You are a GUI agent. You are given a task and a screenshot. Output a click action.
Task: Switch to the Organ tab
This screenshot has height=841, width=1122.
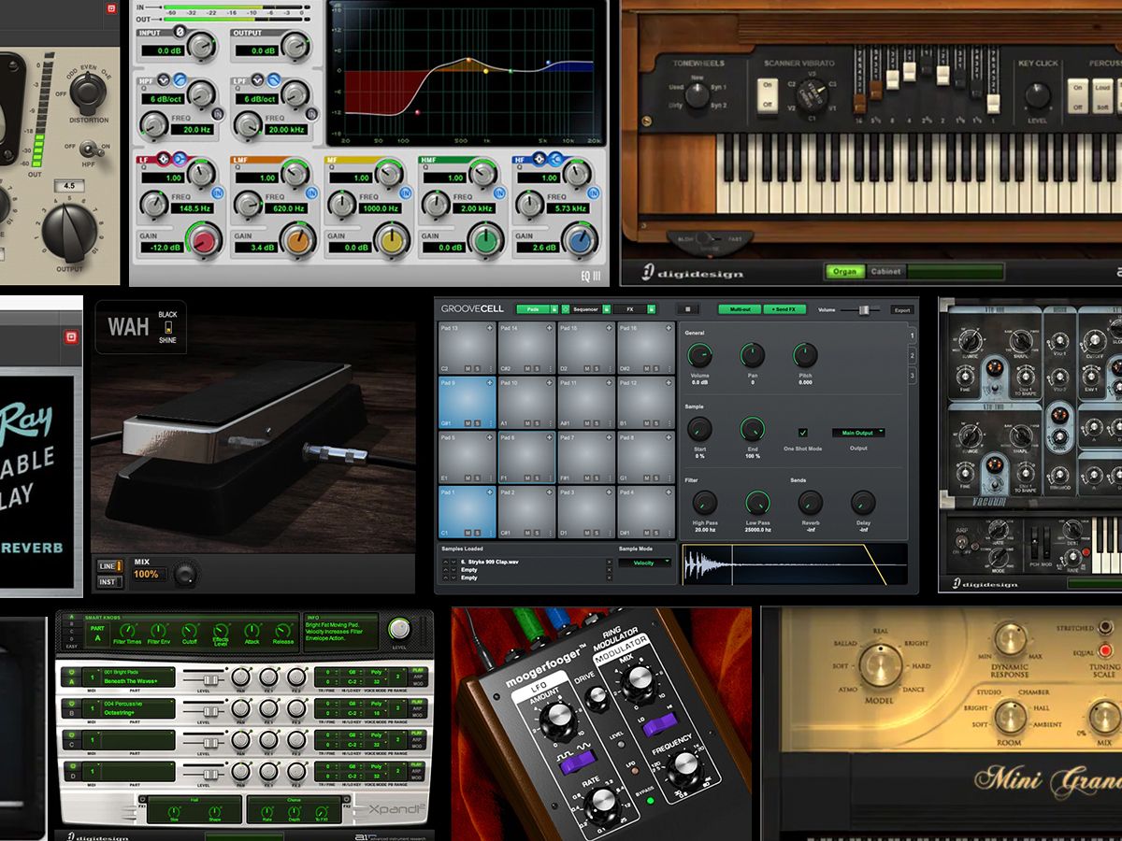click(x=844, y=272)
